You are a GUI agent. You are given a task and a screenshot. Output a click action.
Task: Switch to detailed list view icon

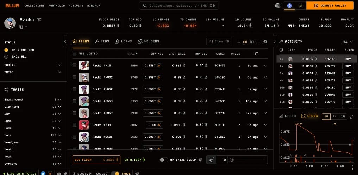point(245,41)
